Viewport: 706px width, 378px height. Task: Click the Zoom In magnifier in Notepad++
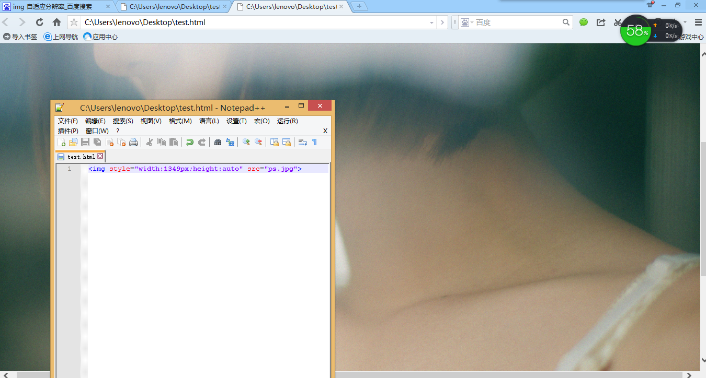[246, 142]
